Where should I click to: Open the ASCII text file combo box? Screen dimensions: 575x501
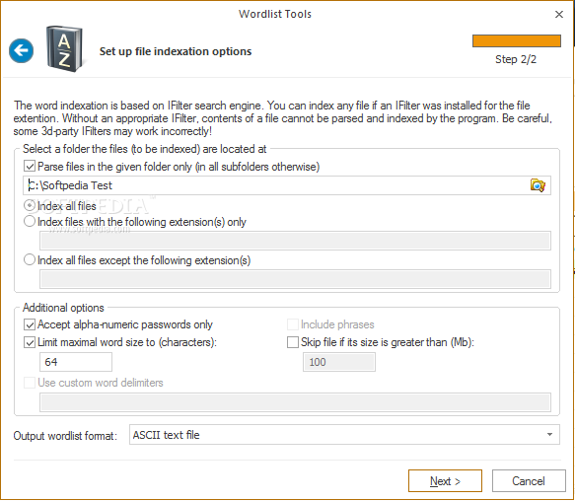[344, 435]
